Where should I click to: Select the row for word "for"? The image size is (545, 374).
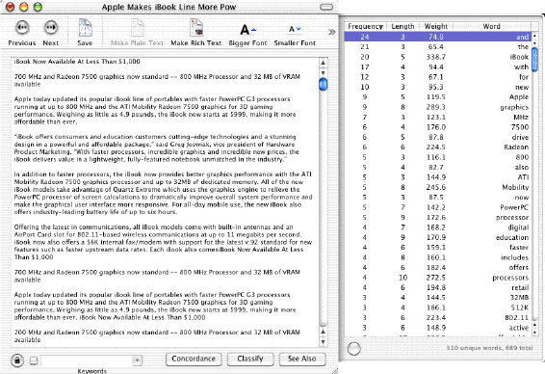point(437,77)
